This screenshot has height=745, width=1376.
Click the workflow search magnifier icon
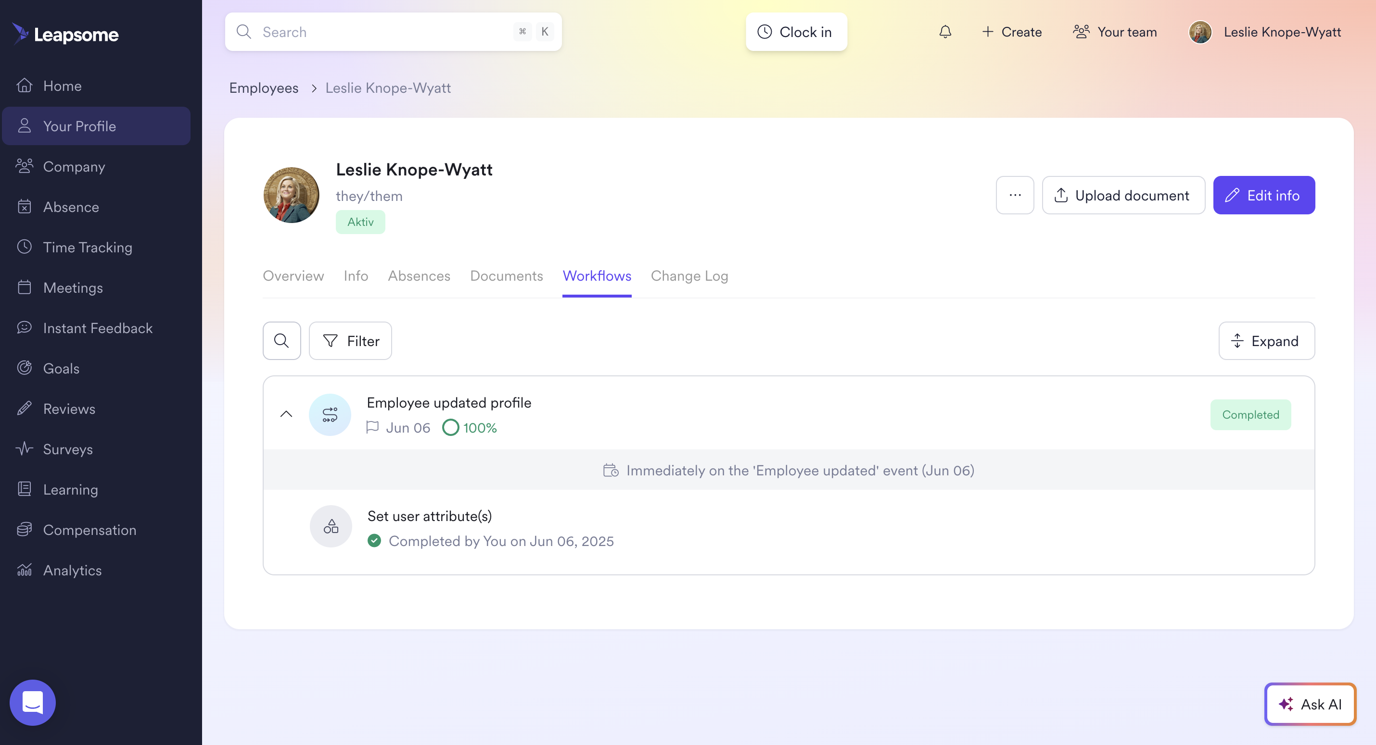tap(281, 340)
